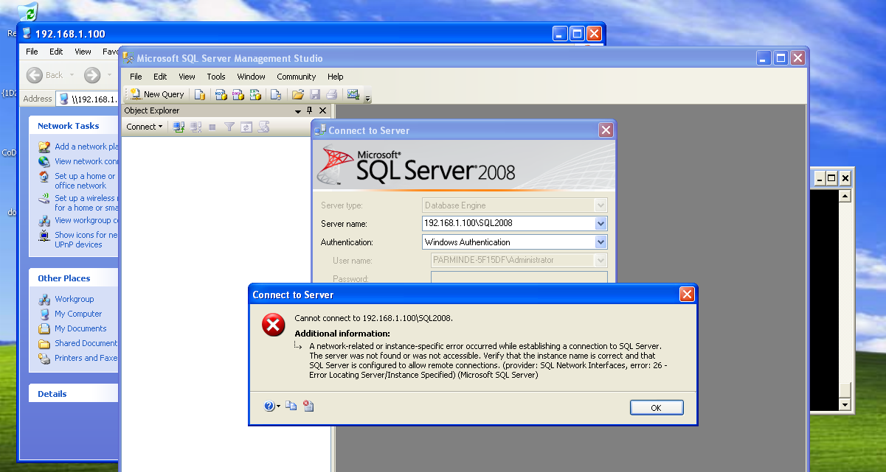The image size is (886, 472).
Task: Click the Database Engine Query icon
Action: pyautogui.click(x=200, y=94)
